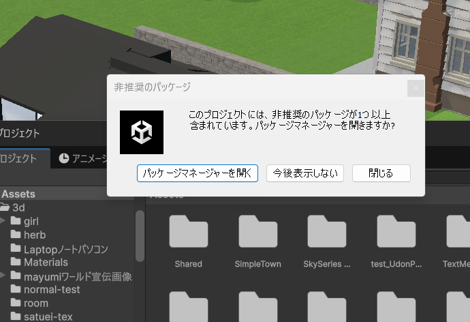Click the project tree vertical scrollbar
470x322 pixels.
click(x=140, y=235)
